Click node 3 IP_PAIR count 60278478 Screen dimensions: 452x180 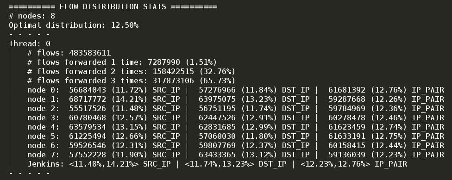pos(347,118)
